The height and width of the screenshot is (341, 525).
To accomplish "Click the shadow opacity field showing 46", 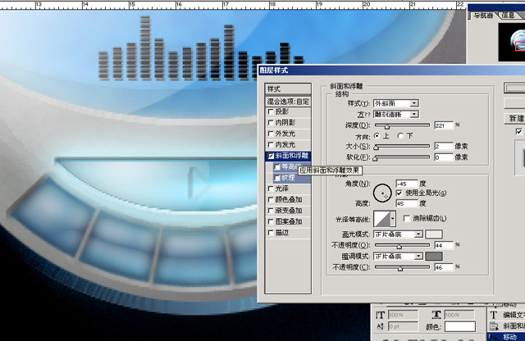I will [x=444, y=267].
